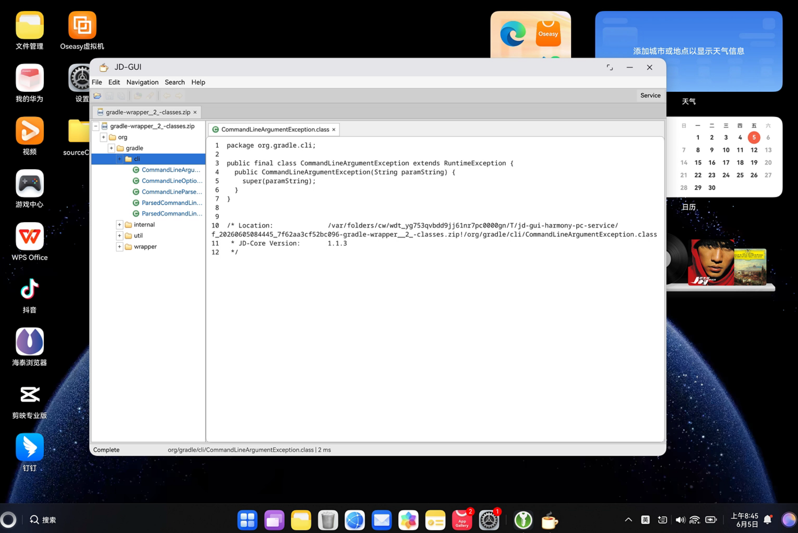Close the CommandLineArgumentException.class tab

(334, 129)
